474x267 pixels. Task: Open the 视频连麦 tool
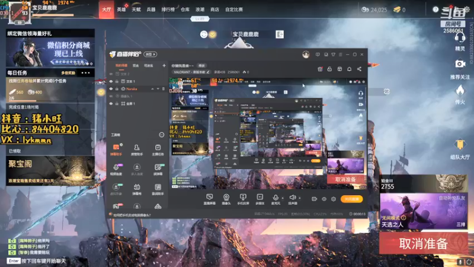[x=116, y=169]
